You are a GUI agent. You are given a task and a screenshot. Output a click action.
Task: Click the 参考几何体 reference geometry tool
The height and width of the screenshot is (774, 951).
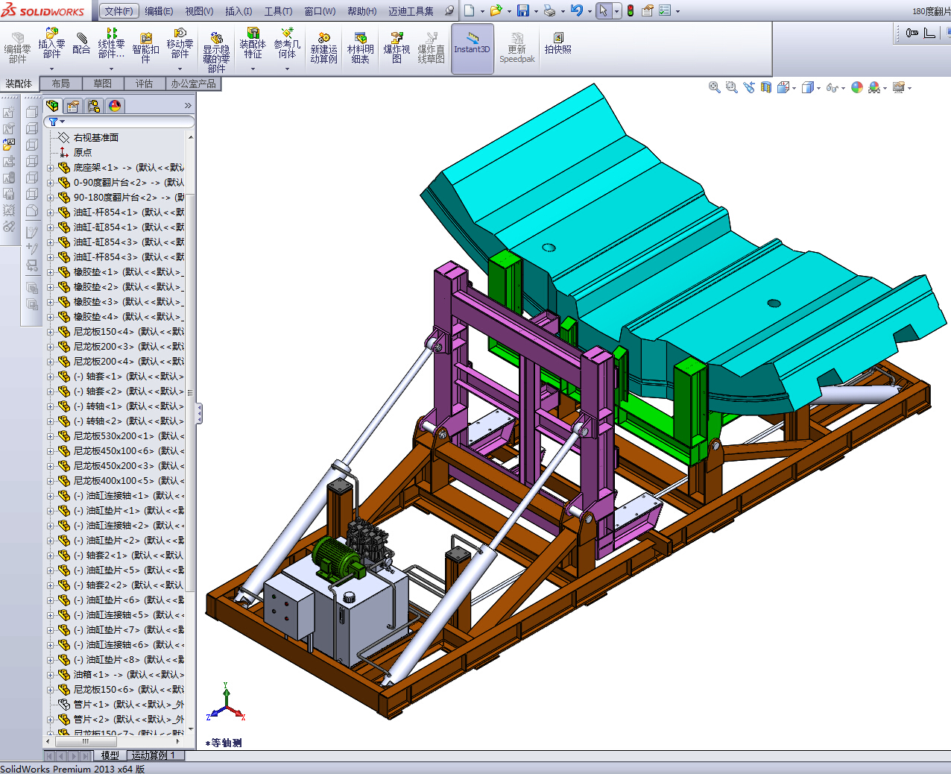pos(287,44)
